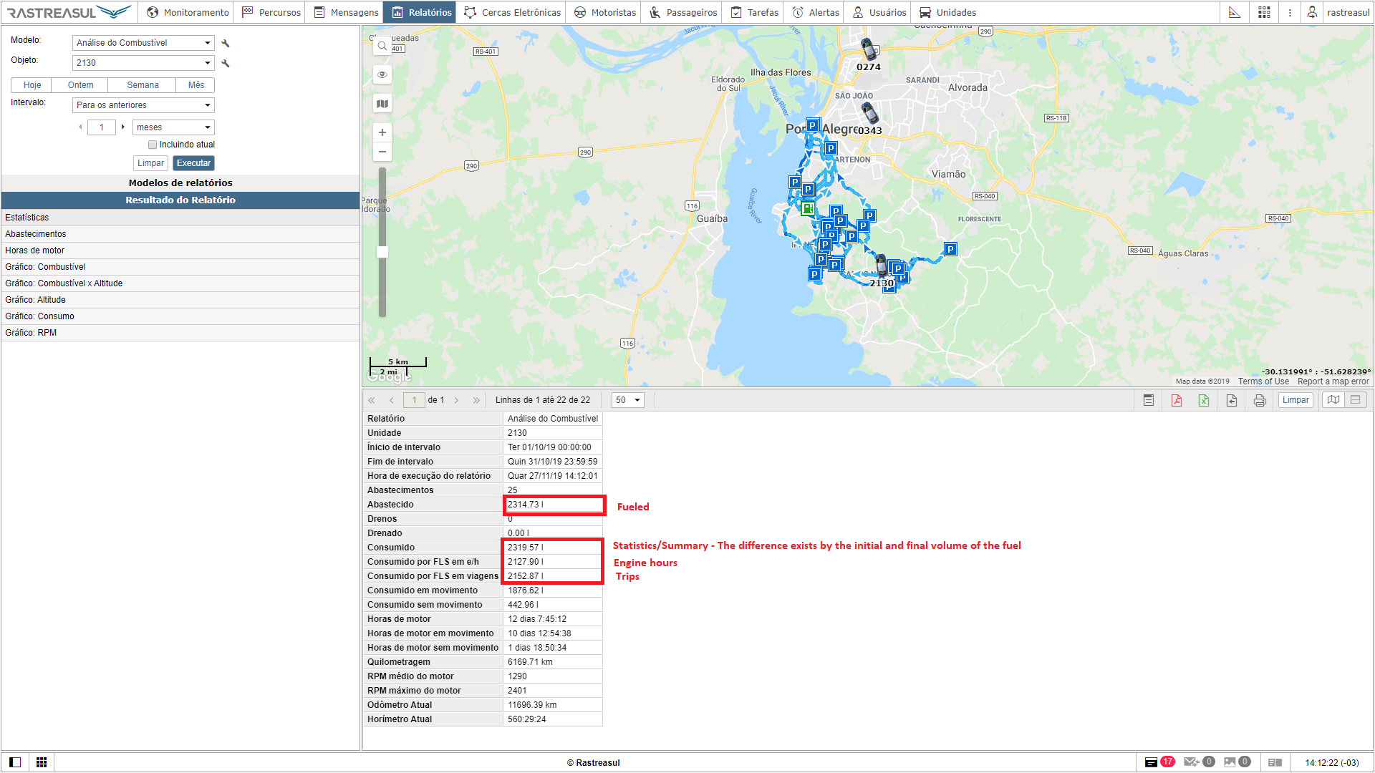Open the Monitoramento tab

click(x=188, y=12)
